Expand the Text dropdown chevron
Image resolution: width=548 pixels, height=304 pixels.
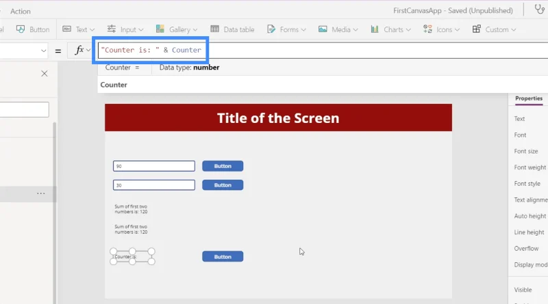point(92,30)
